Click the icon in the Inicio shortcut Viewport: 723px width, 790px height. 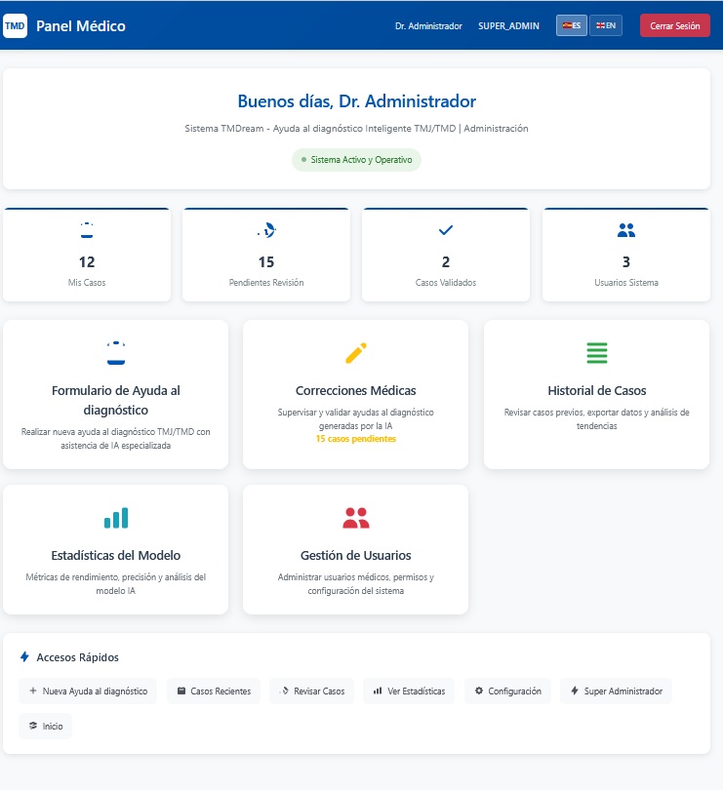(x=33, y=726)
